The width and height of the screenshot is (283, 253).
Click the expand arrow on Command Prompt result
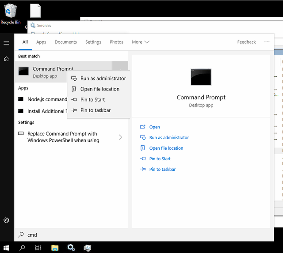120,66
